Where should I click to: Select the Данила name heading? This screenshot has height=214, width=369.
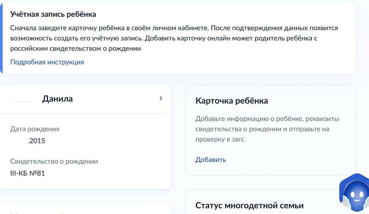point(57,99)
